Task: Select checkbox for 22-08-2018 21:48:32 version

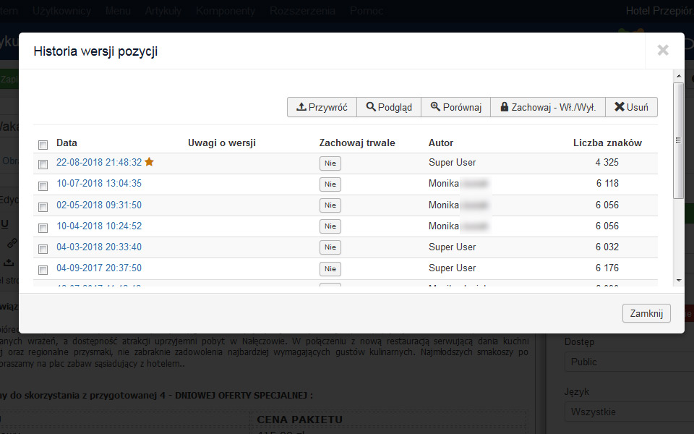Action: click(43, 164)
